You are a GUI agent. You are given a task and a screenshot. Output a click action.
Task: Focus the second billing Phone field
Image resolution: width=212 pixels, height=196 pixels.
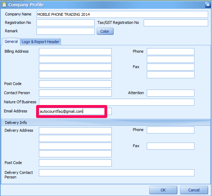tap(171, 59)
